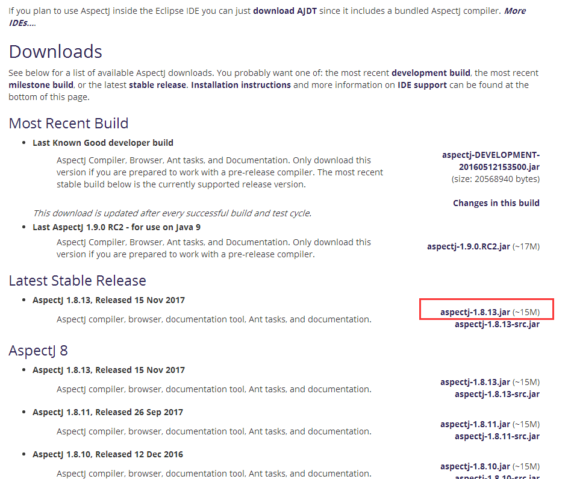Image resolution: width=571 pixels, height=479 pixels.
Task: Click AspectJ 1.8.10, Released 12 Dec 2016
Action: (108, 454)
